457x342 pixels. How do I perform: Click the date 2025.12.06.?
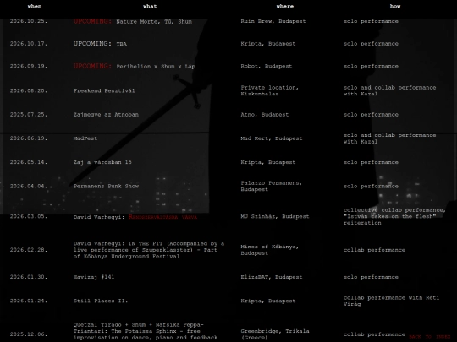pos(29,334)
